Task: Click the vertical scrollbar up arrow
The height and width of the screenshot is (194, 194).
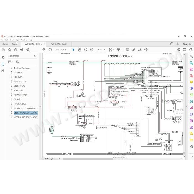Action: pos(184,54)
